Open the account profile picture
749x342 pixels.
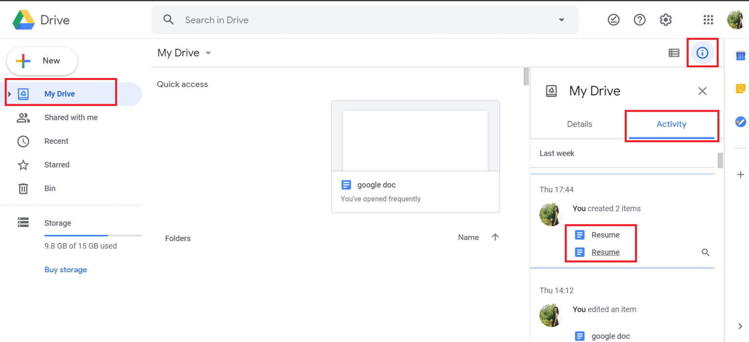point(735,20)
